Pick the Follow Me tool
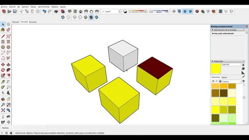 tap(9, 70)
